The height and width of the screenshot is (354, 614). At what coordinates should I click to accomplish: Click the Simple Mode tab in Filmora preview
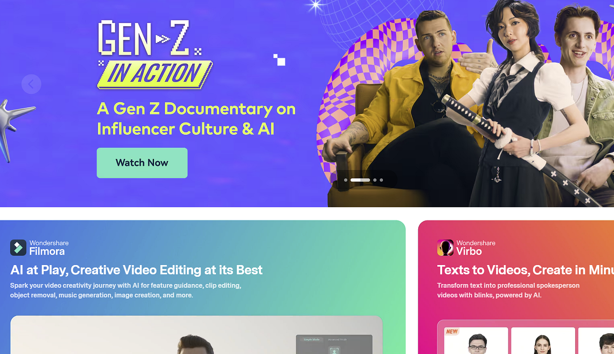(312, 340)
